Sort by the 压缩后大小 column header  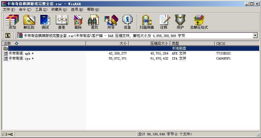click(149, 44)
